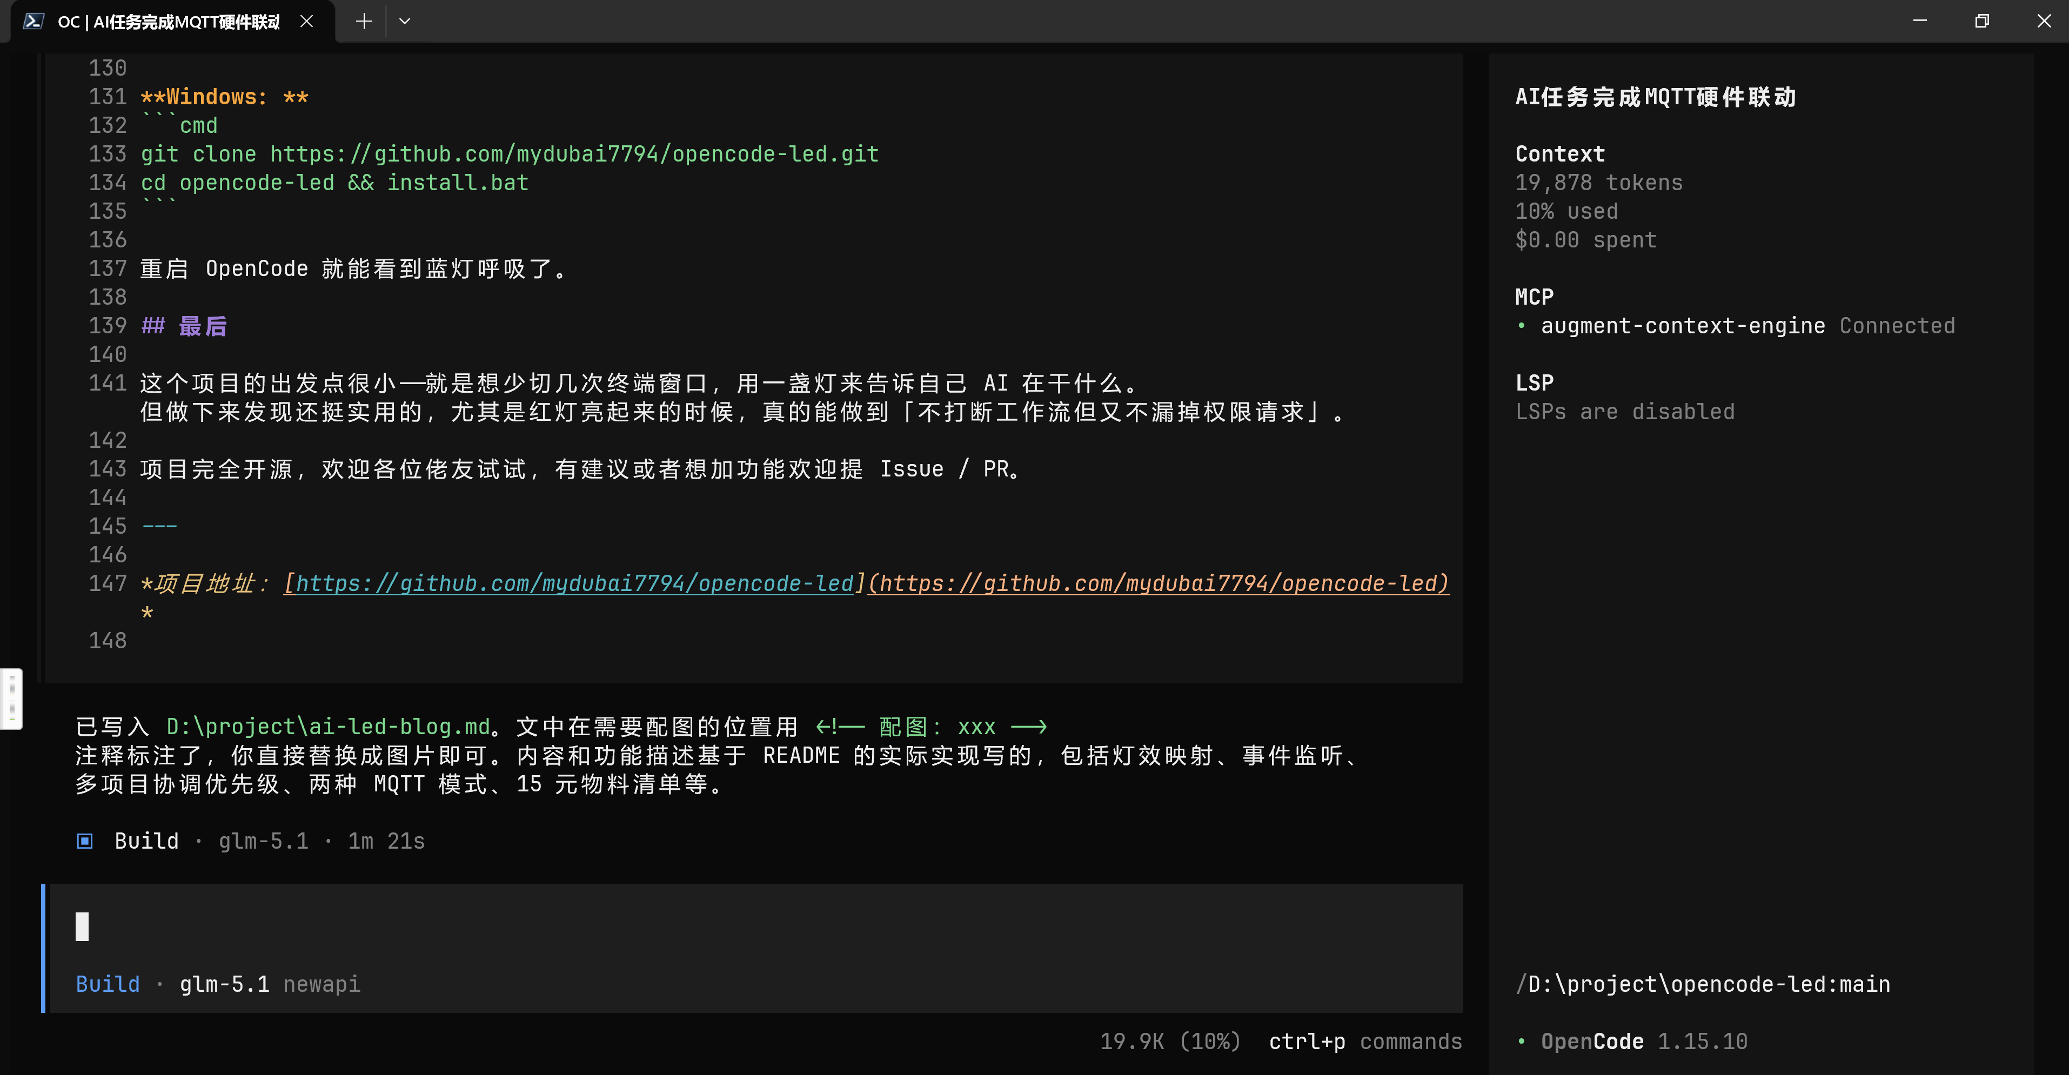
Task: Open a new terminal tab with plus
Action: 364,22
